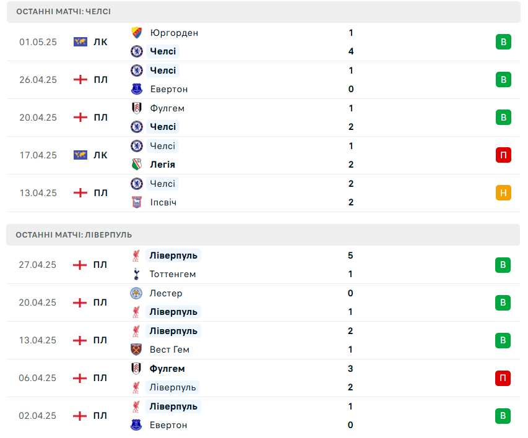Click the Everton crest in Chelsea–Everton match
The image size is (528, 438).
tap(137, 89)
